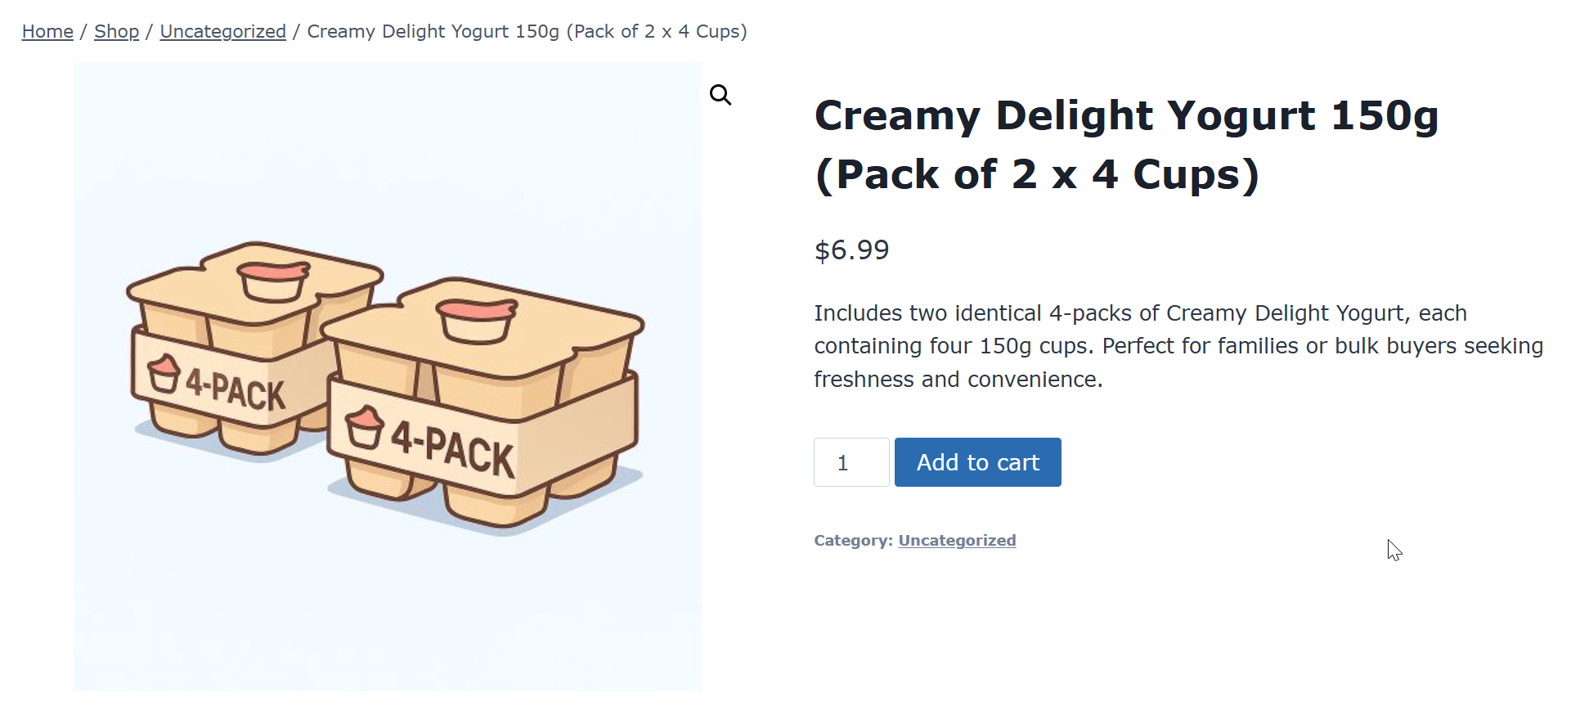The height and width of the screenshot is (724, 1589).
Task: Click the current product name in breadcrumb
Action: [x=527, y=31]
